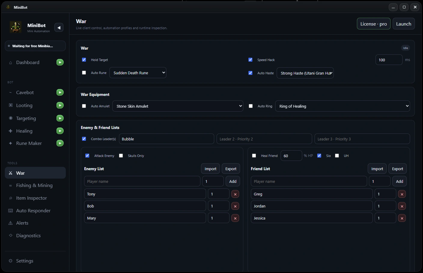Start Targeting using its green play button
The image size is (423, 273).
[60, 118]
